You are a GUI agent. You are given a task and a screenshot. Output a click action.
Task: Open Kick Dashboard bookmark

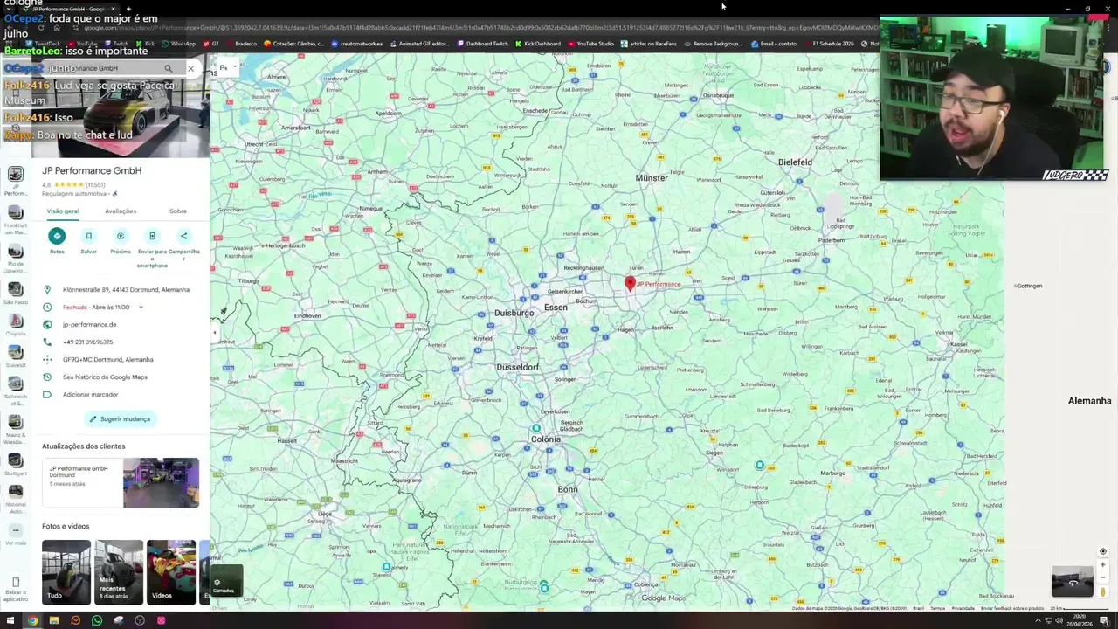(x=538, y=44)
